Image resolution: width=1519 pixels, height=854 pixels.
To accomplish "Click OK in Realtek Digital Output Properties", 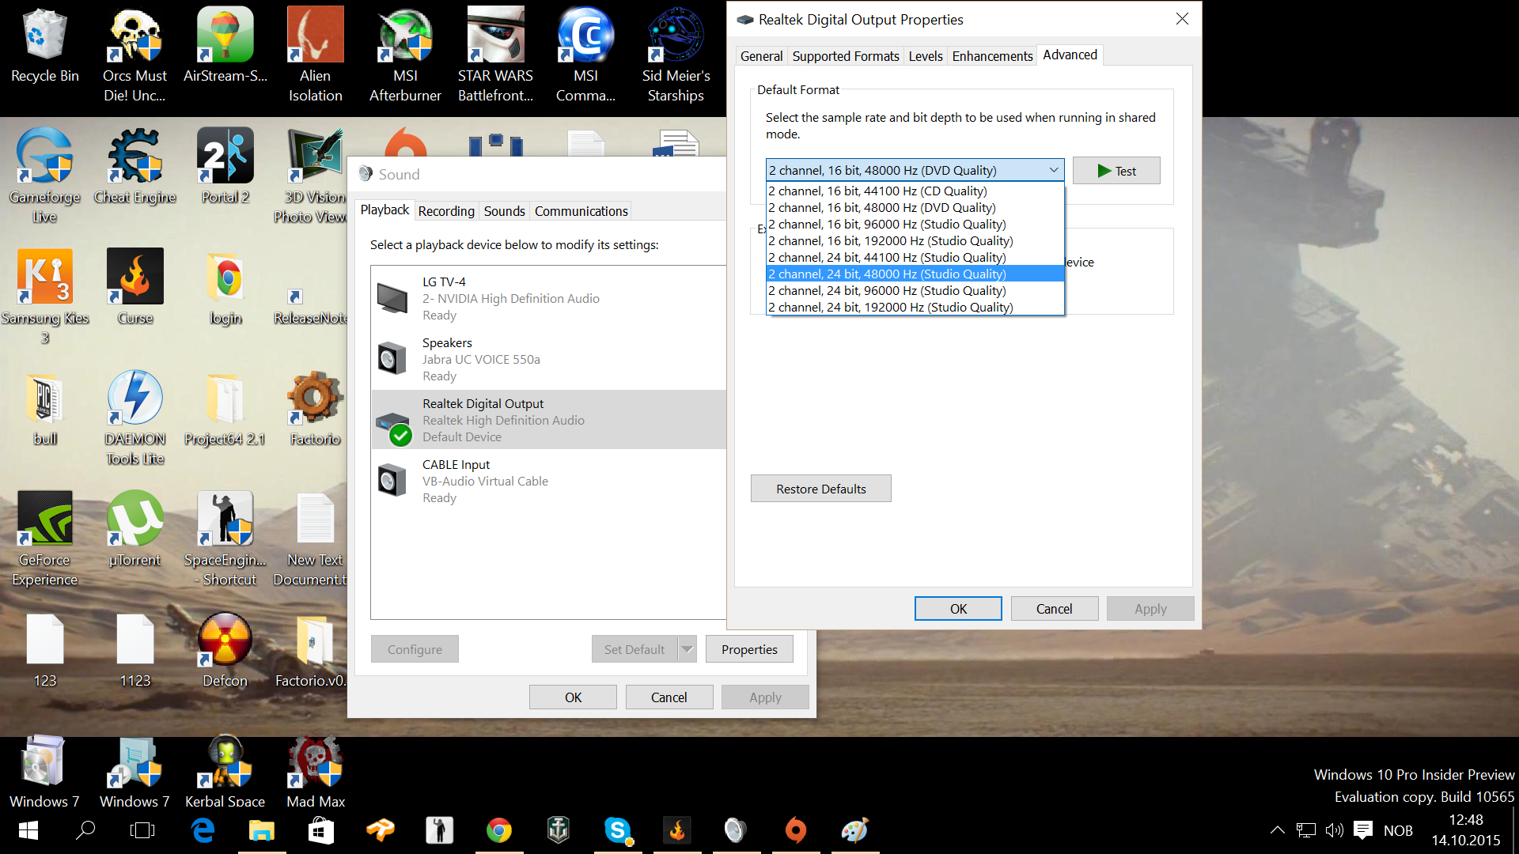I will (958, 609).
